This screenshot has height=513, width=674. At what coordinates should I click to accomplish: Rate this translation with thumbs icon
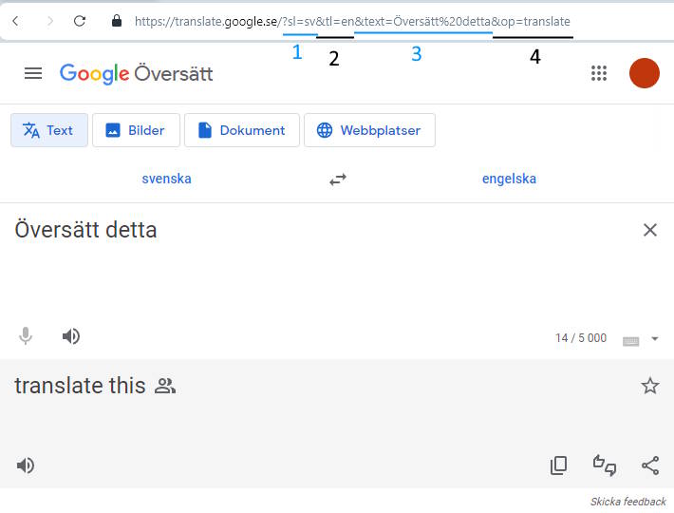pos(605,465)
